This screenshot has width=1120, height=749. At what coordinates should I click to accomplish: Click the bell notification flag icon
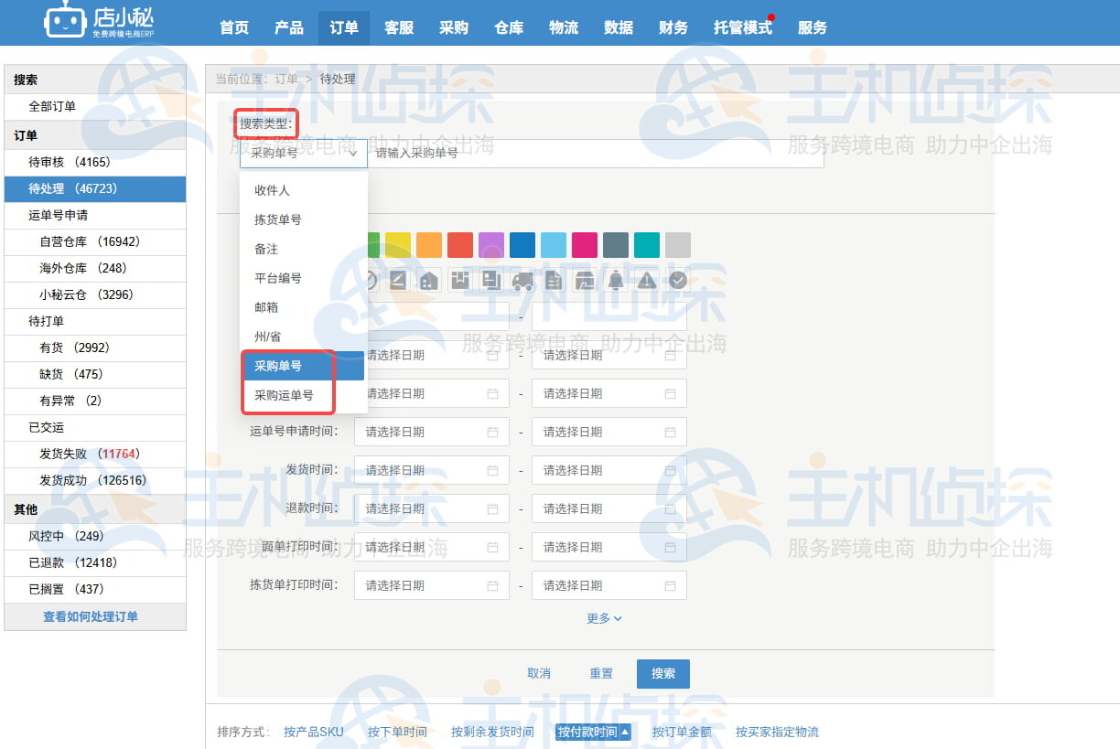coord(616,281)
